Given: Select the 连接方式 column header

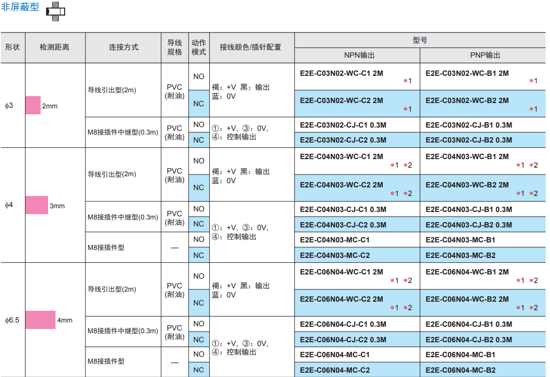Looking at the screenshot, I should click(123, 48).
